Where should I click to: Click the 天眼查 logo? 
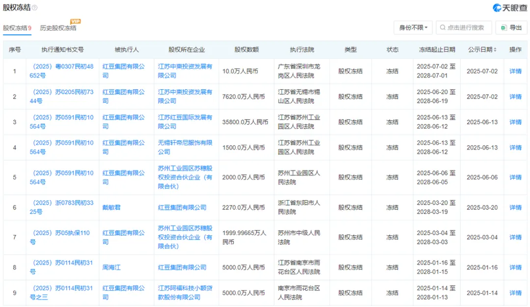510,7
